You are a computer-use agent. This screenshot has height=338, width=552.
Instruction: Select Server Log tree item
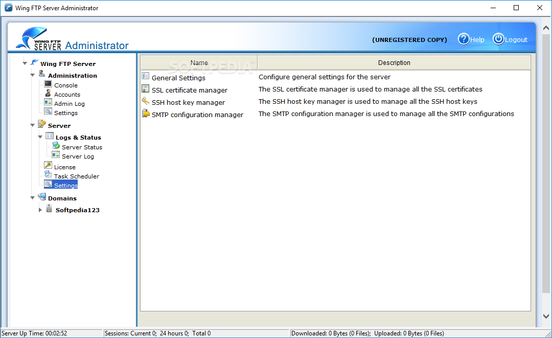coord(78,156)
